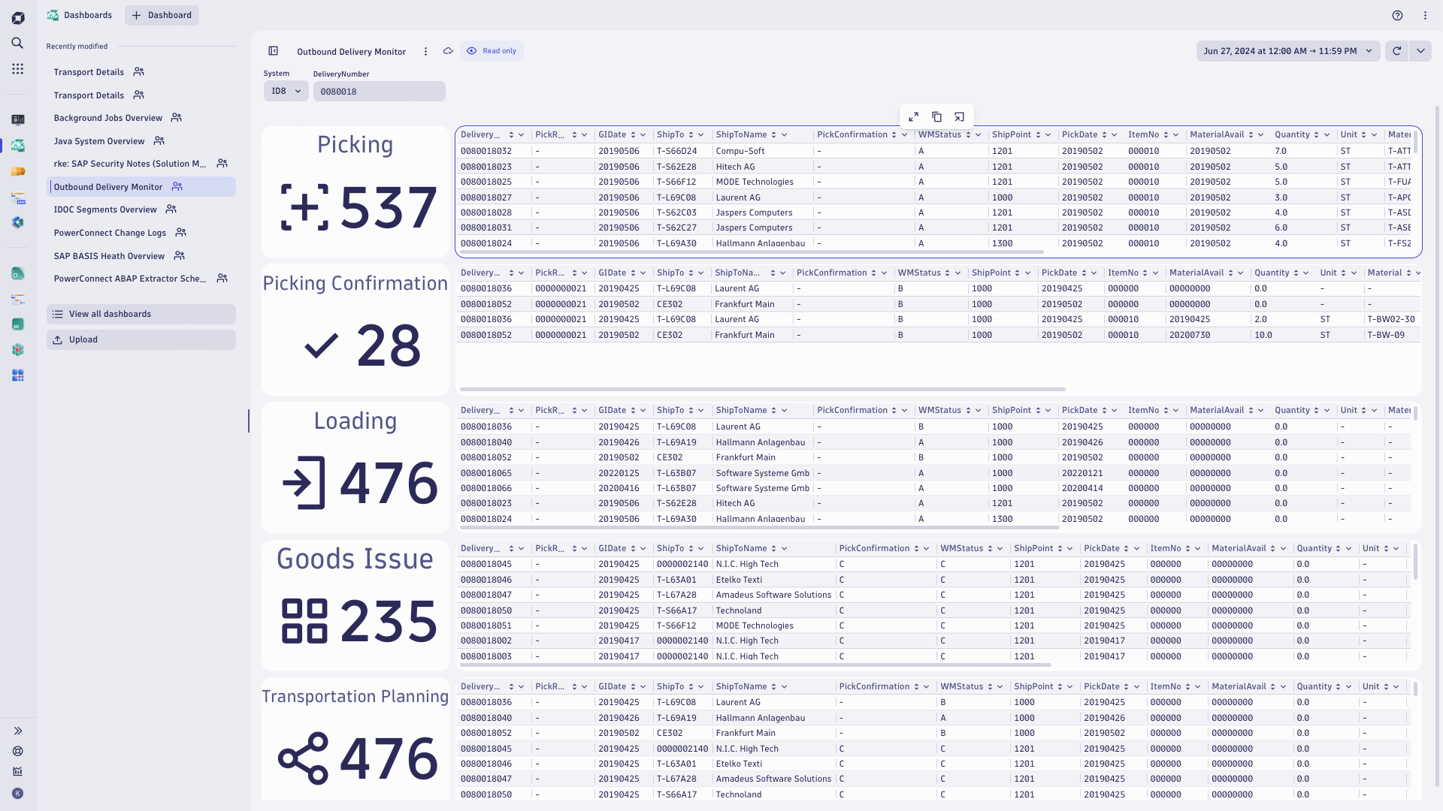Edit the DeliveryNumber input field
This screenshot has height=811, width=1443.
pyautogui.click(x=379, y=91)
